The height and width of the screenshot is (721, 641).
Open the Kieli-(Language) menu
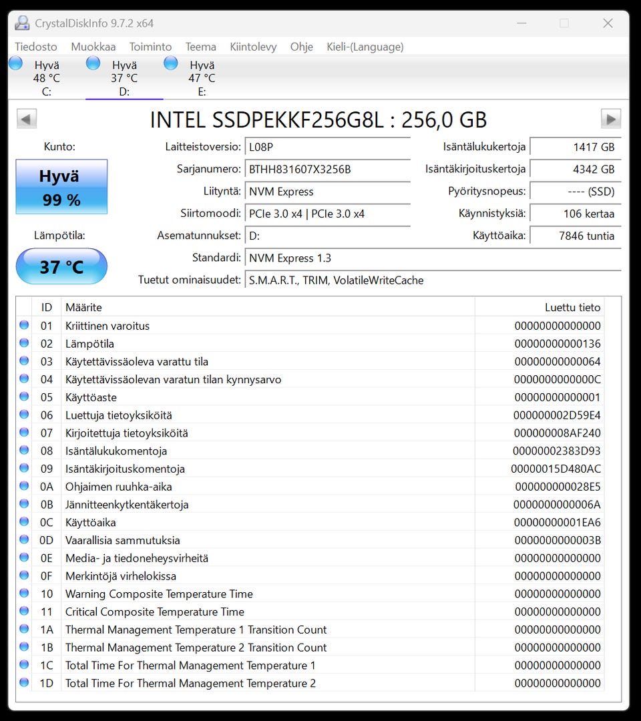365,47
